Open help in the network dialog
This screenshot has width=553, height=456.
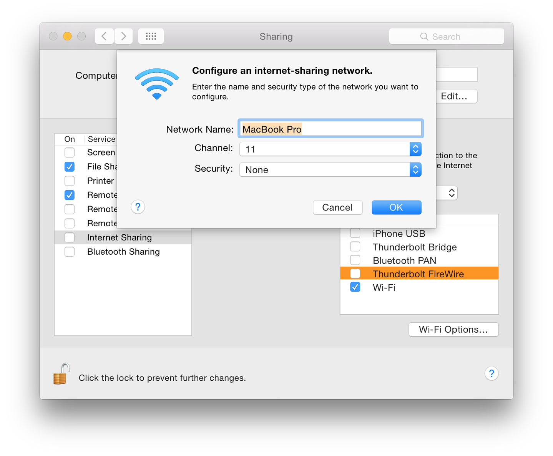[138, 207]
